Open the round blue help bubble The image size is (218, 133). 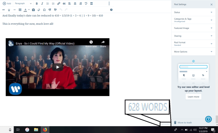[208, 119]
